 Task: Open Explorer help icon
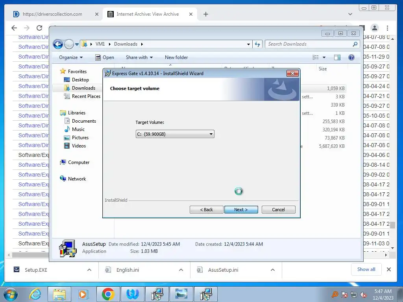(x=351, y=57)
